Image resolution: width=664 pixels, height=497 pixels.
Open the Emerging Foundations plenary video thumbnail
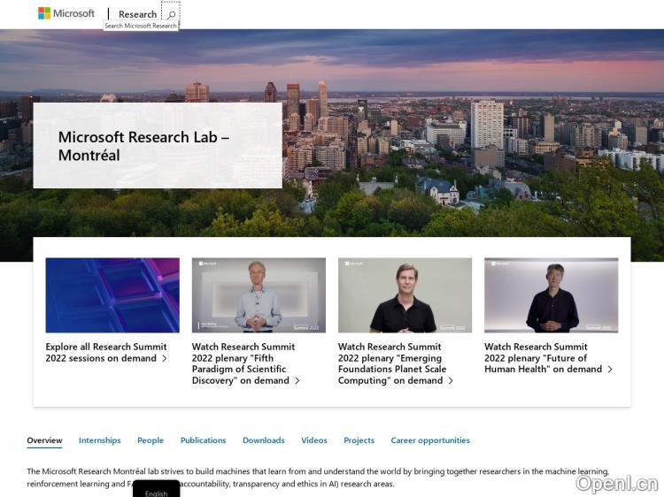[405, 294]
